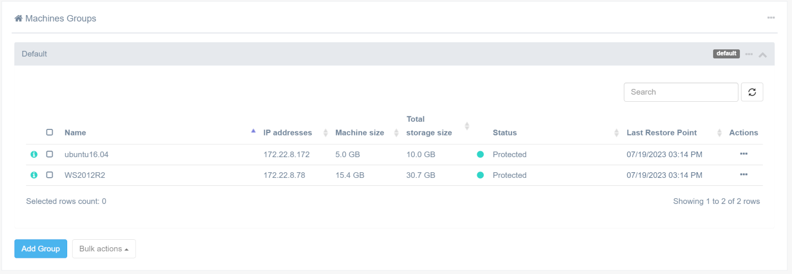Viewport: 792px width, 274px height.
Task: Click into the Search input field
Action: click(680, 92)
